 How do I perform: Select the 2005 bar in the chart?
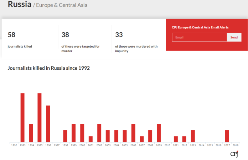125,136
